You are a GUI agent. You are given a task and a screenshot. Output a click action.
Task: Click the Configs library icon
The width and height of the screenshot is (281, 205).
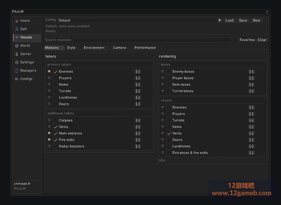(17, 79)
